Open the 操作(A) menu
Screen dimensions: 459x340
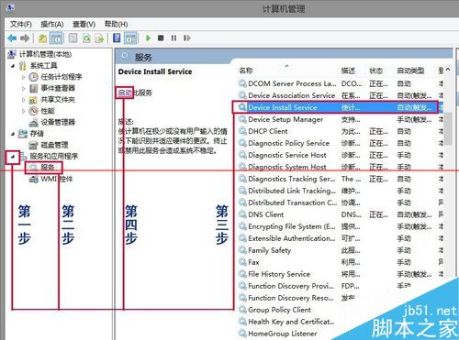tap(52, 24)
